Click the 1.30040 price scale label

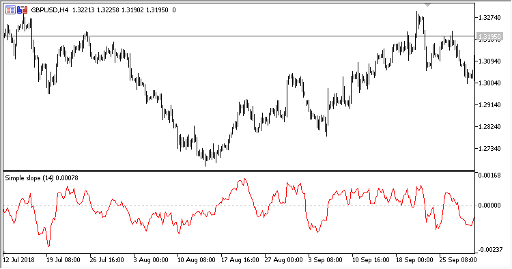489,83
